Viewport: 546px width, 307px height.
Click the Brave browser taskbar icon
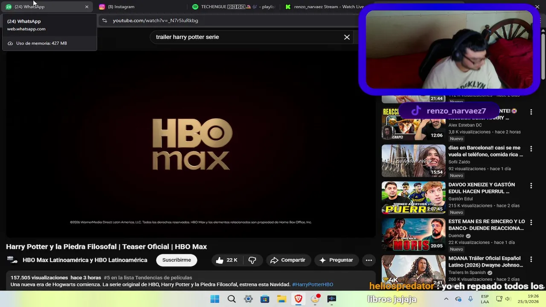click(298, 299)
